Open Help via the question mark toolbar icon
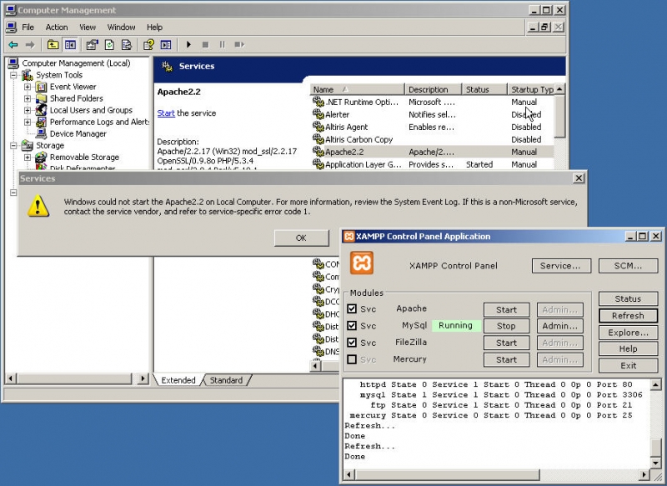The height and width of the screenshot is (486, 667). point(148,45)
